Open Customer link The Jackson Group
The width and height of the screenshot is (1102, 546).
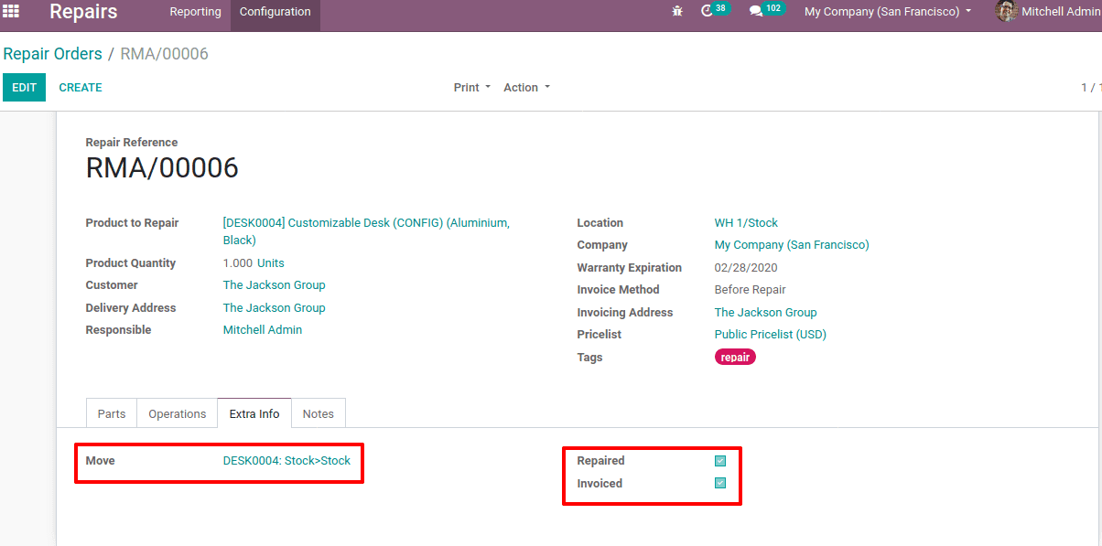pos(274,285)
